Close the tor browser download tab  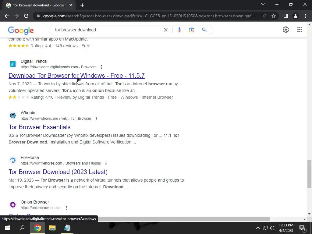(71, 5)
